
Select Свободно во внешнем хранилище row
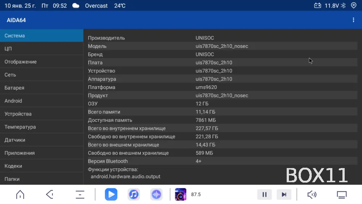coord(223,153)
